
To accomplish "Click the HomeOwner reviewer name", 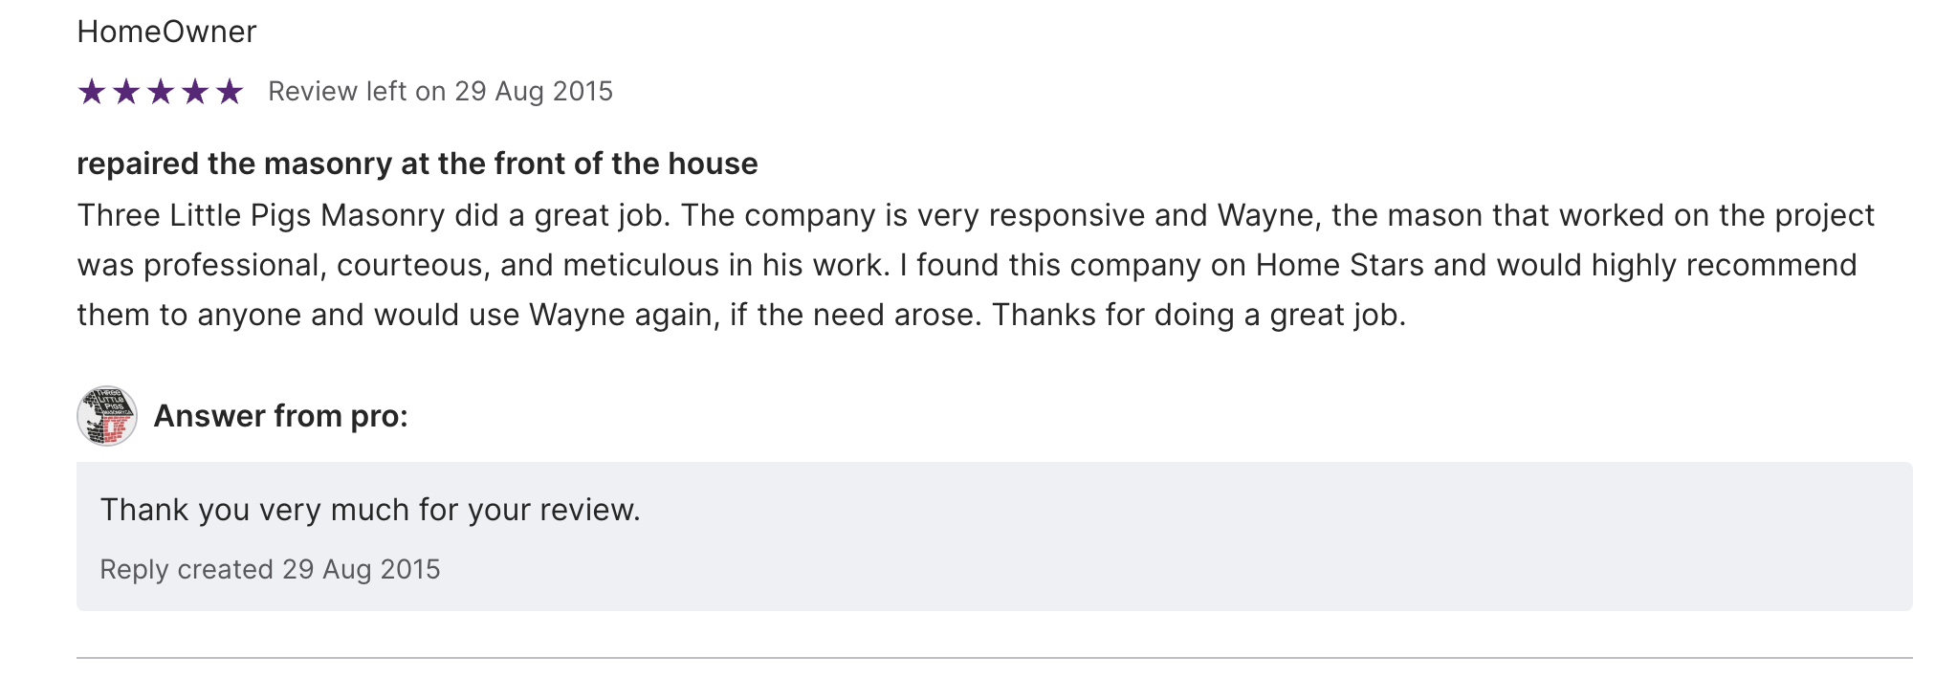I will click(x=166, y=33).
